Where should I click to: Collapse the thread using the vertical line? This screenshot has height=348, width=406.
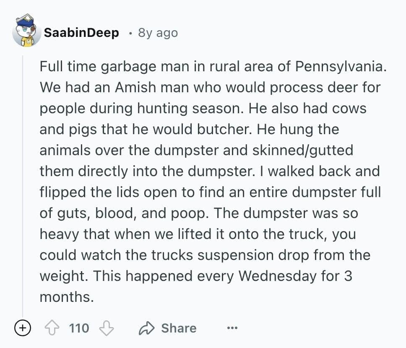point(23,189)
